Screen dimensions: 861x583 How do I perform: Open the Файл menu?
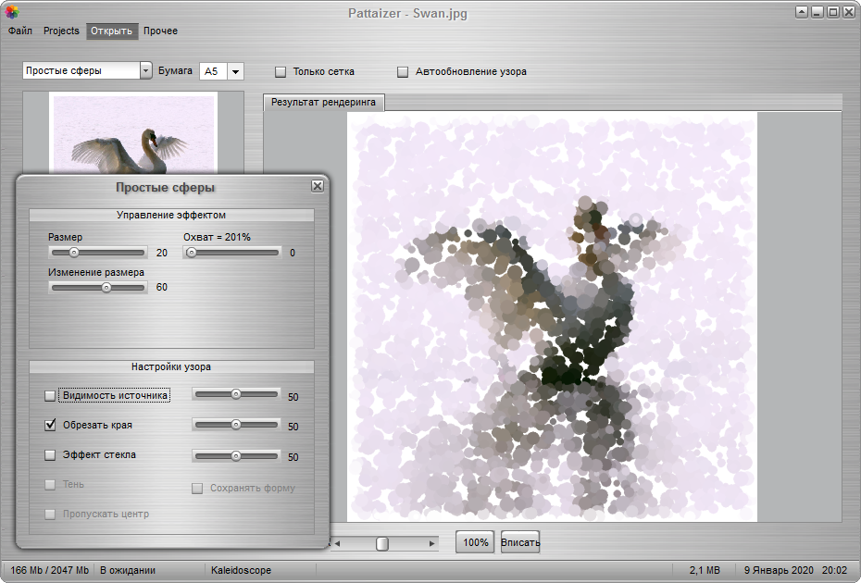click(20, 31)
